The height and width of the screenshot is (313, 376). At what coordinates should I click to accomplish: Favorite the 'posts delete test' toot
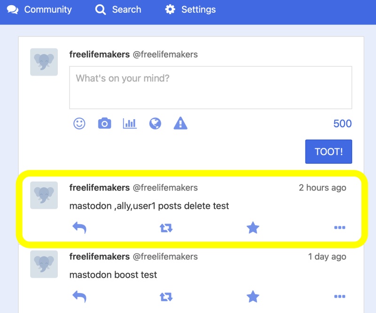[253, 228]
